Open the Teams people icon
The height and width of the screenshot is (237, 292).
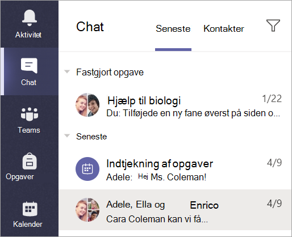coord(30,114)
